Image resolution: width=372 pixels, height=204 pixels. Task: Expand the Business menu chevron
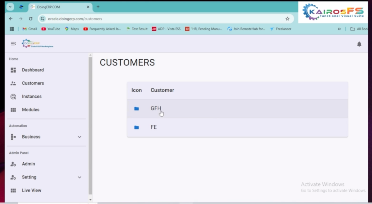coord(80,137)
